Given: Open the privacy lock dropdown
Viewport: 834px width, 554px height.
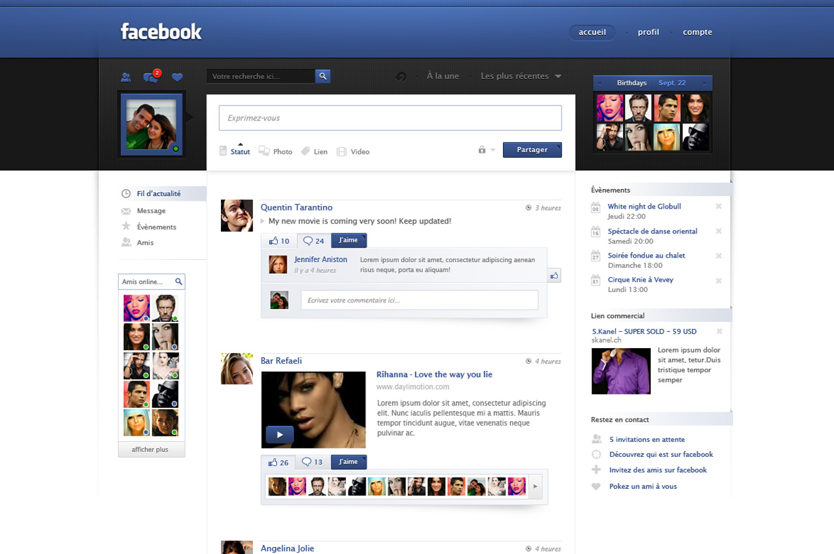Looking at the screenshot, I should pos(486,150).
